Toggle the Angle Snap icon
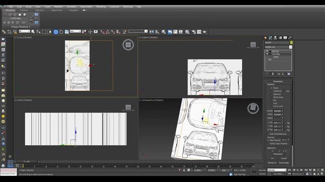325x182 pixels. click(x=108, y=32)
